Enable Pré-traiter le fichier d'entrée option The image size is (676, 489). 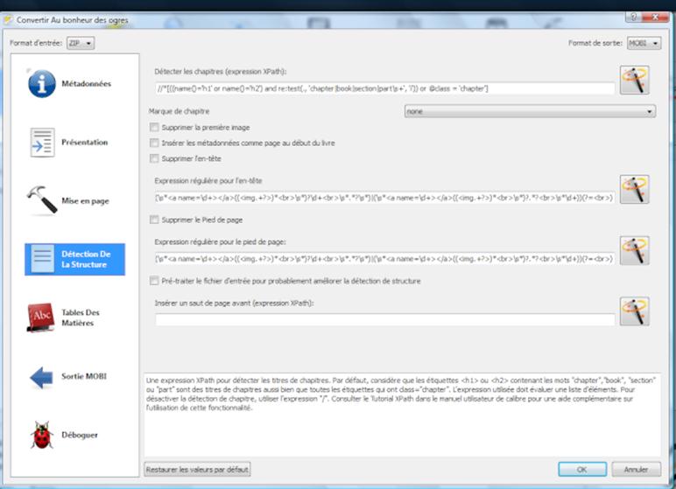pos(154,281)
